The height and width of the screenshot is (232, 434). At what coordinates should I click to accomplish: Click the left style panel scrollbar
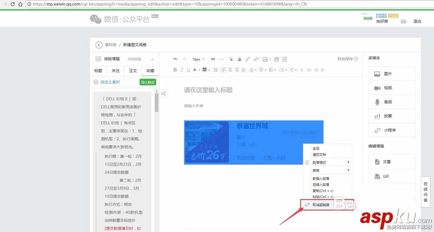pyautogui.click(x=156, y=102)
